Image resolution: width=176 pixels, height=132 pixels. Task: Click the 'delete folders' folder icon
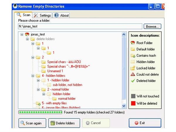coord(33,39)
